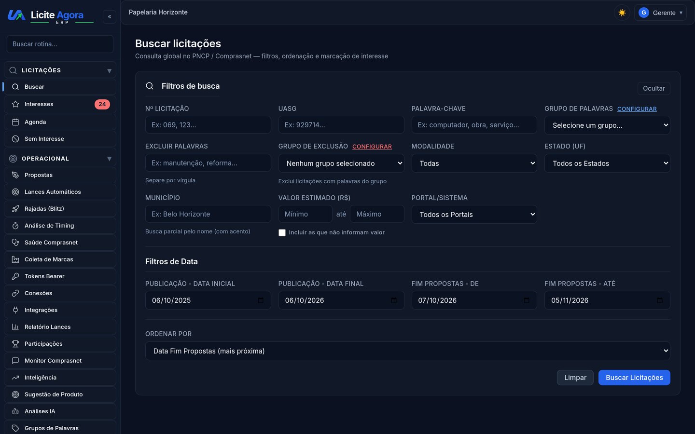Open calendar picker for Publicação Data Inicial
Viewport: 695px width, 434px height.
[x=261, y=300]
